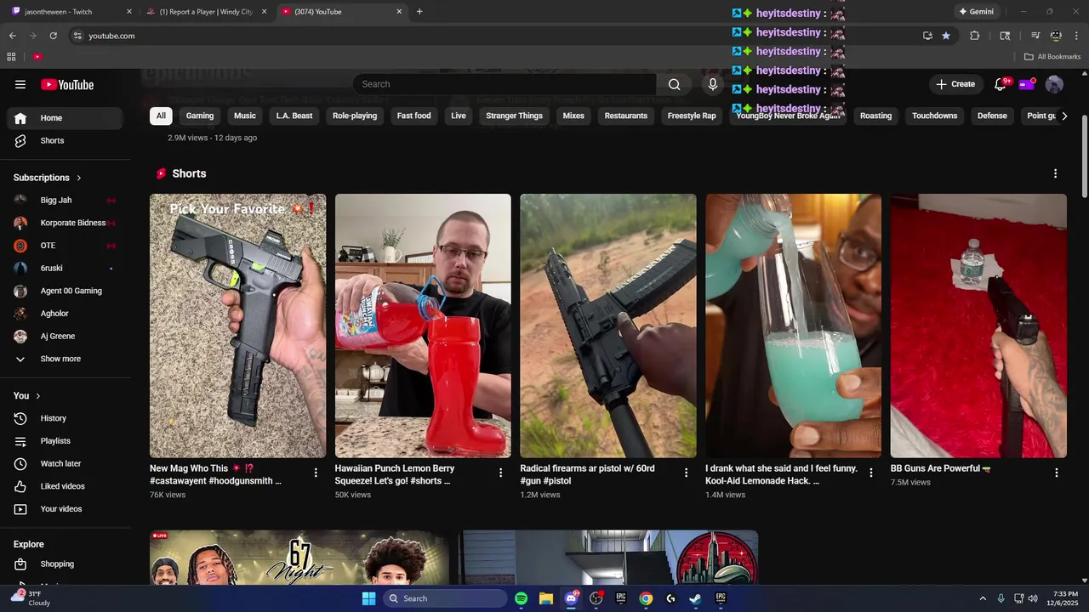Open 6ruski subscription channel
The height and width of the screenshot is (612, 1089).
coord(65,268)
